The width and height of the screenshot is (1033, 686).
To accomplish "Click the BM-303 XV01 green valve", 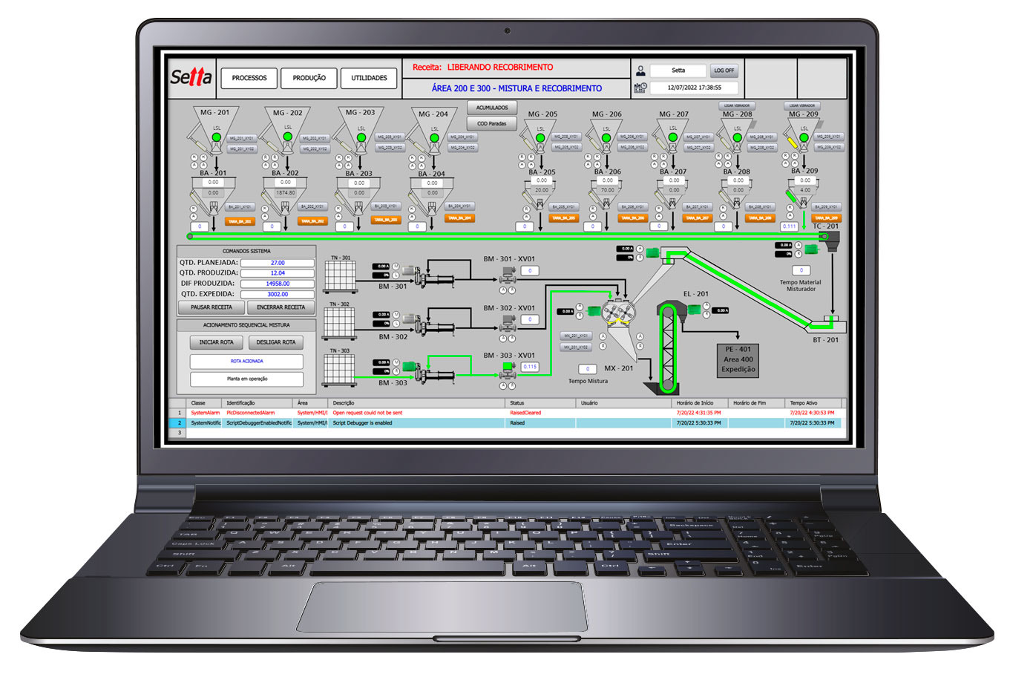I will [508, 367].
